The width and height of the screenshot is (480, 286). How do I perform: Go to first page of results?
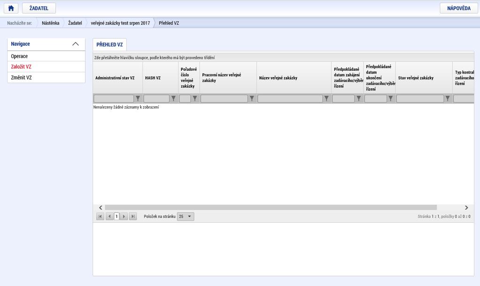(100, 216)
